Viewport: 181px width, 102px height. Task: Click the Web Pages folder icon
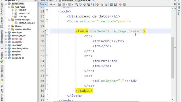pos(12,7)
